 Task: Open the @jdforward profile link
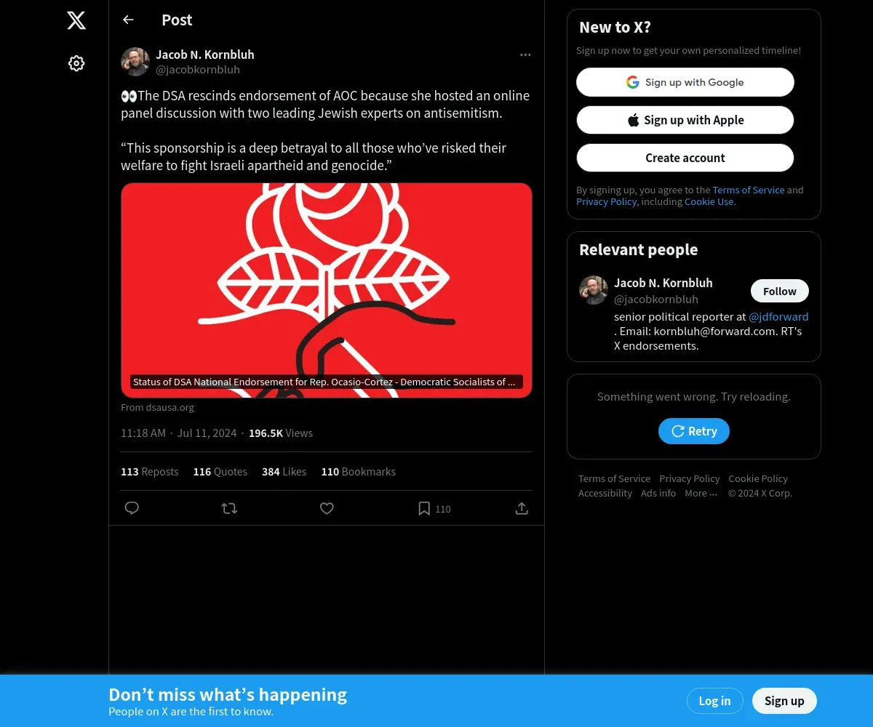pyautogui.click(x=778, y=317)
